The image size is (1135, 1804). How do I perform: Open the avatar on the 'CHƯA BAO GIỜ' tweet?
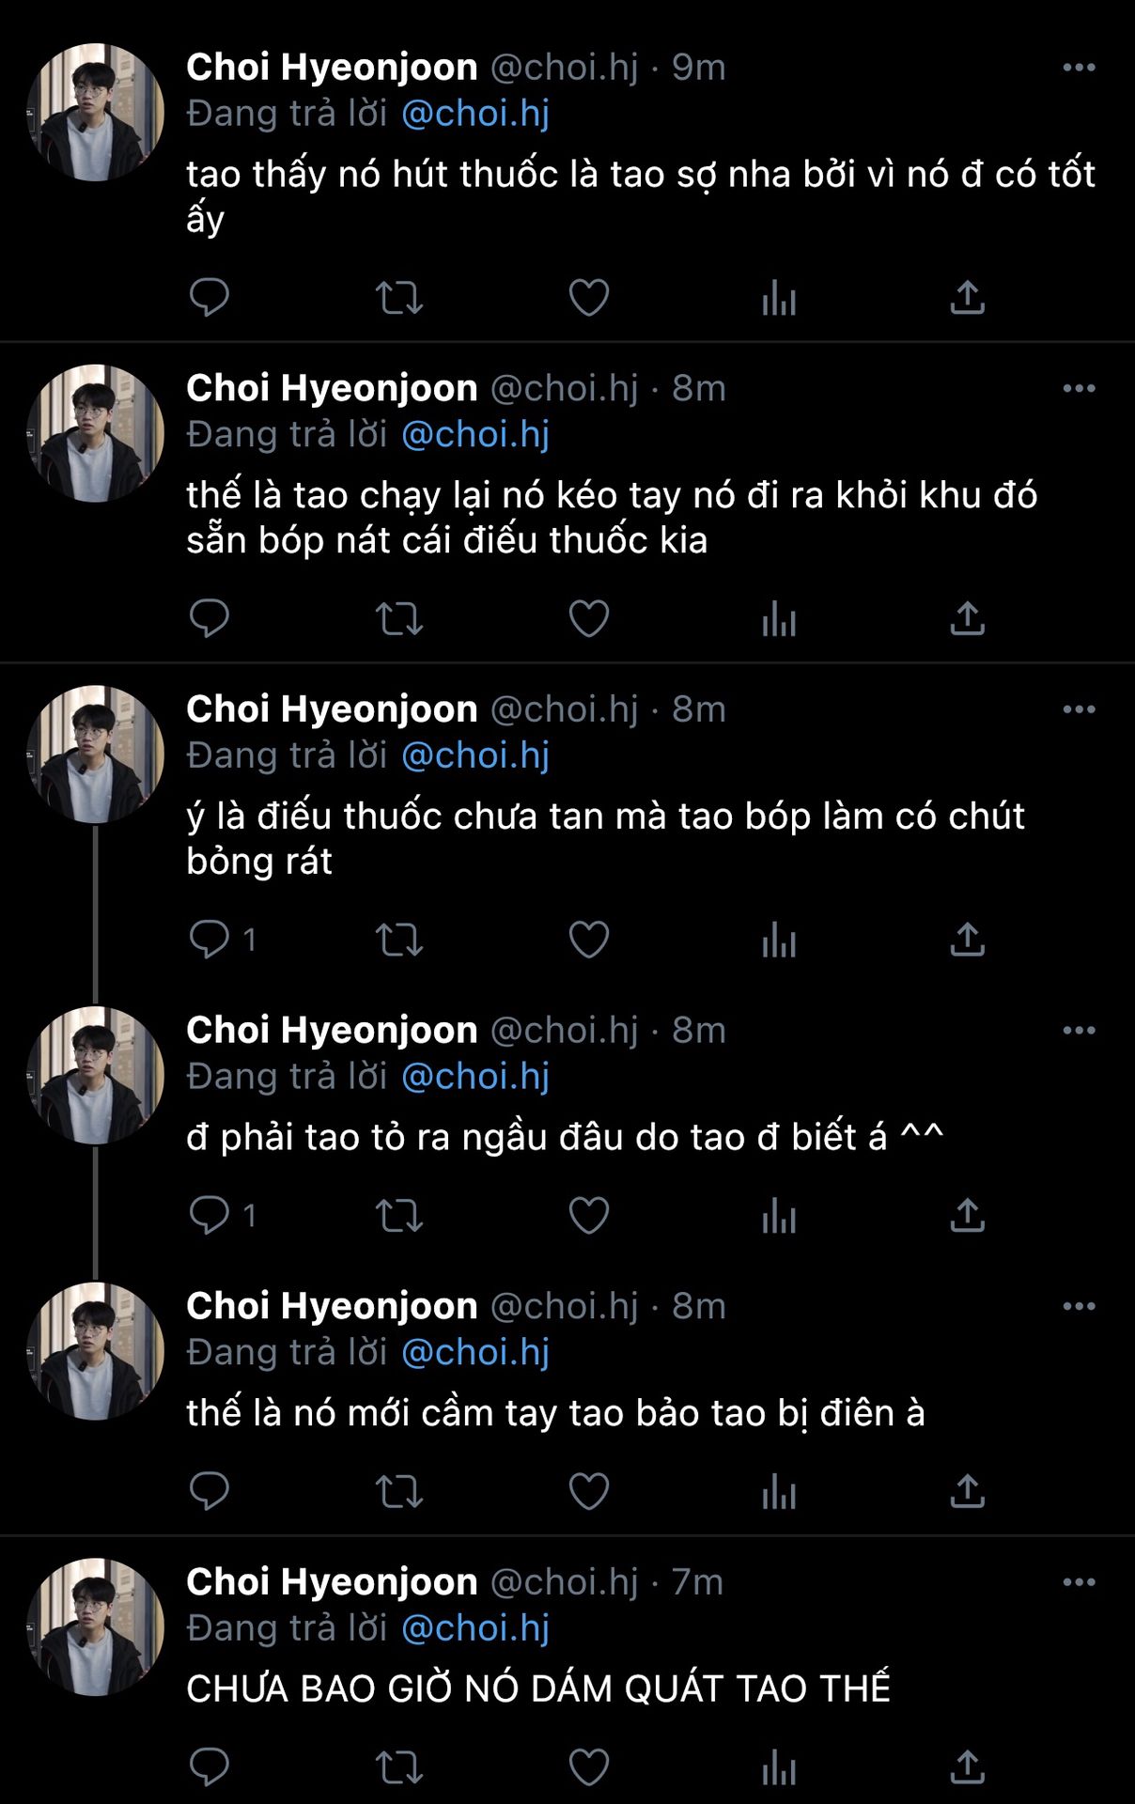(x=96, y=1626)
